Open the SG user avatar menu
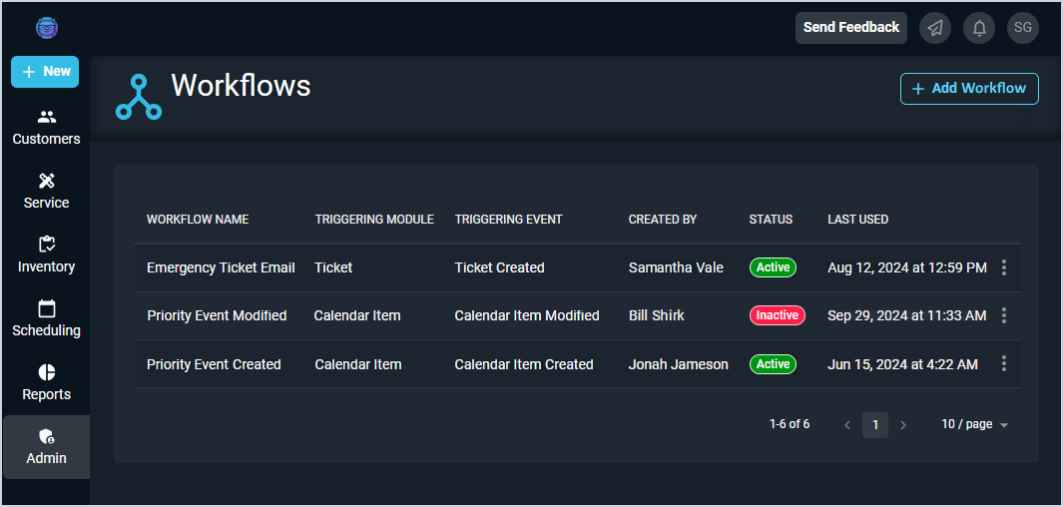Viewport: 1063px width, 507px height. [1023, 28]
